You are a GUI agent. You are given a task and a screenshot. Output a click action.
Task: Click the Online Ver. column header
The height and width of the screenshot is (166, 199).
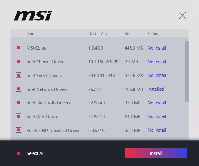tap(97, 33)
